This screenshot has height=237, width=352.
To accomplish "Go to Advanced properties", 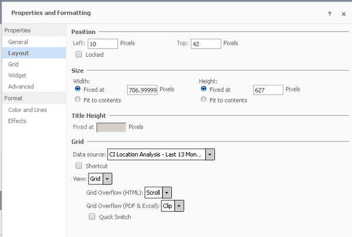I will [x=21, y=87].
